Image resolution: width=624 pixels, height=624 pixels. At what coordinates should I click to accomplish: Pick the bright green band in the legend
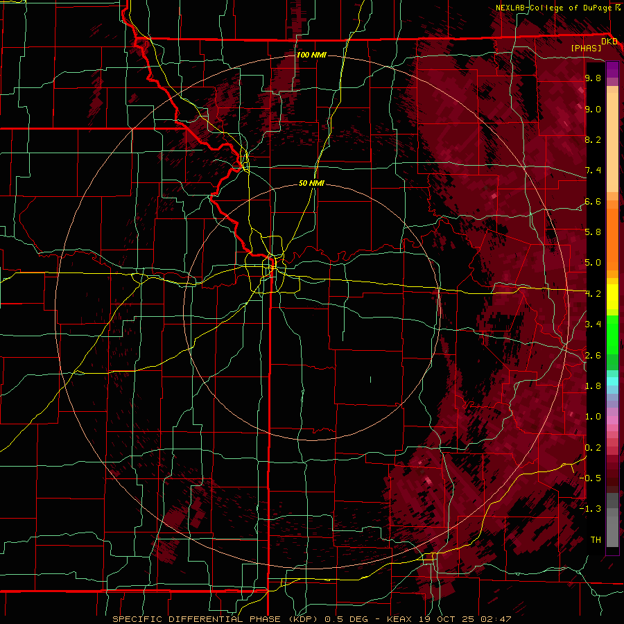click(612, 335)
